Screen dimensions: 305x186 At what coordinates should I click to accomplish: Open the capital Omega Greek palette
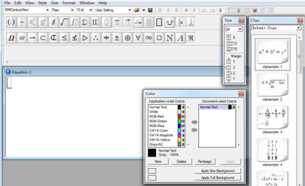point(11,38)
